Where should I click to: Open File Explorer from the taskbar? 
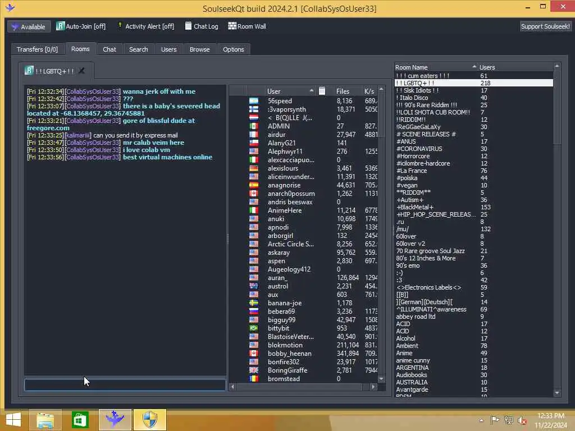pyautogui.click(x=45, y=420)
